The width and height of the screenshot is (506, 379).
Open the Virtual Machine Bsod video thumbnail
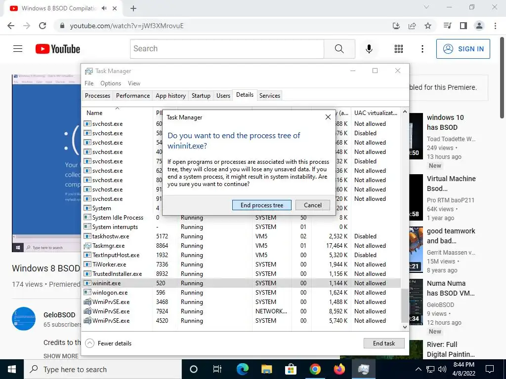pyautogui.click(x=416, y=197)
